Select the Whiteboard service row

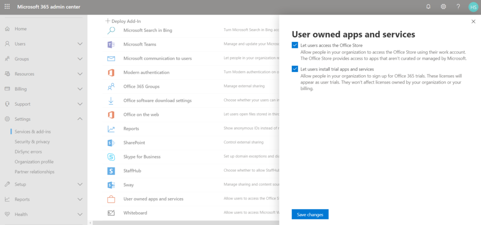[135, 213]
